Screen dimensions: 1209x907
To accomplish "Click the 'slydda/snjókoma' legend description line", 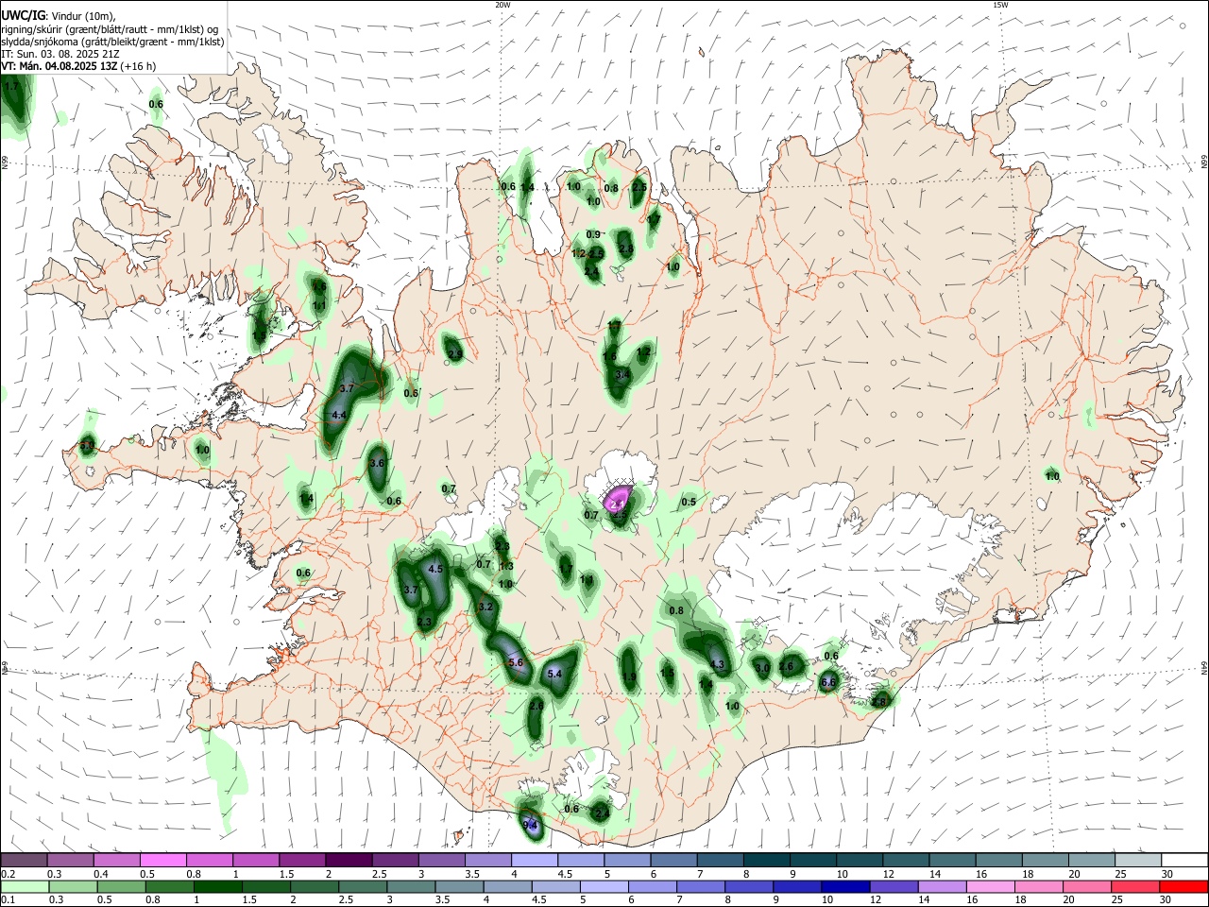I will tap(112, 42).
